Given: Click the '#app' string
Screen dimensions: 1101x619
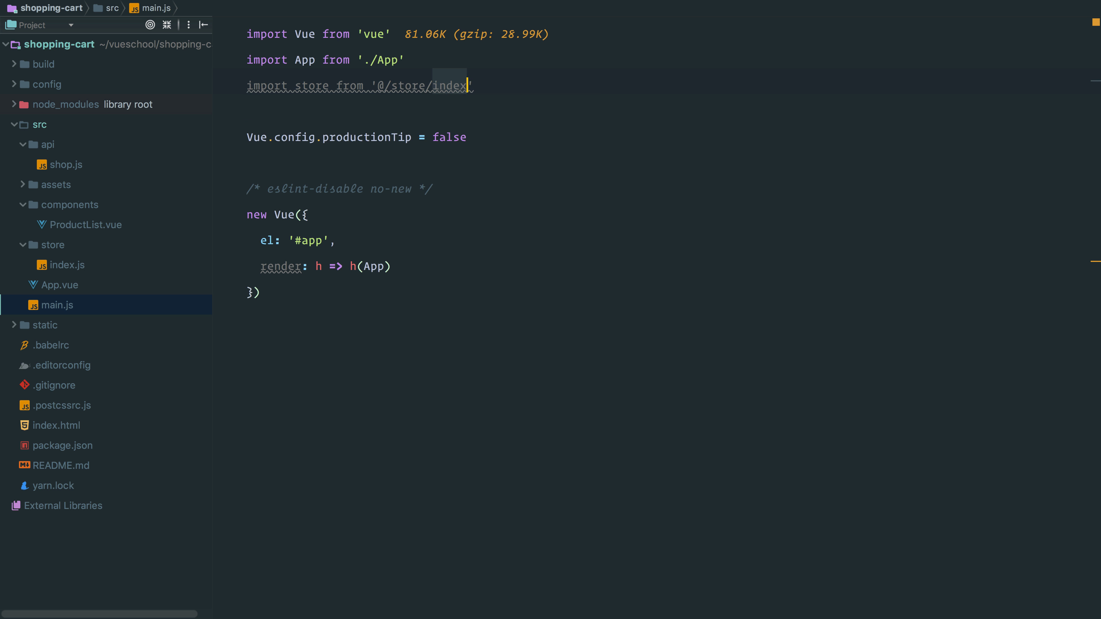Looking at the screenshot, I should click(308, 240).
